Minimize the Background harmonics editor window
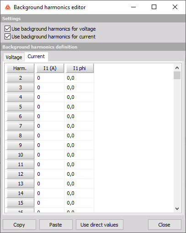186x233 pixels. [133, 7]
